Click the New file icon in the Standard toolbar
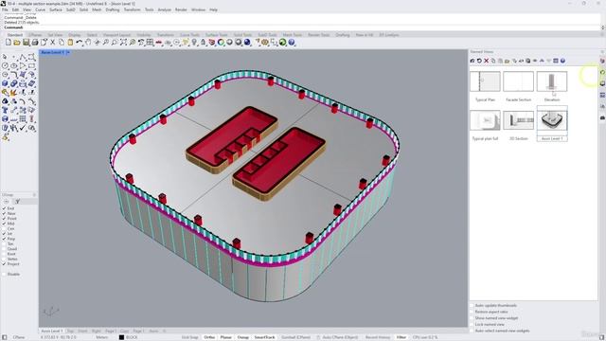Image resolution: width=606 pixels, height=341 pixels. tap(9, 42)
